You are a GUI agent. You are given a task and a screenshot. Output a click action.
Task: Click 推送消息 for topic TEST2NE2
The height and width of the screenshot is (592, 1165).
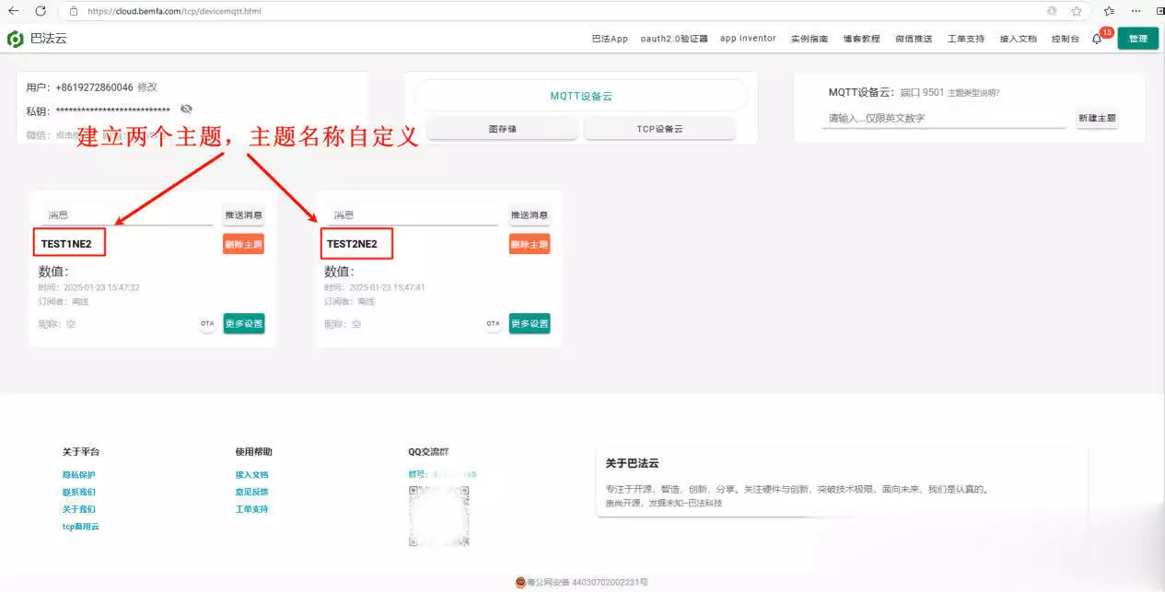(x=530, y=215)
